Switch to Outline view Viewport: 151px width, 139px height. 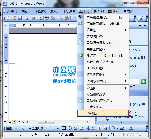click(x=19, y=122)
